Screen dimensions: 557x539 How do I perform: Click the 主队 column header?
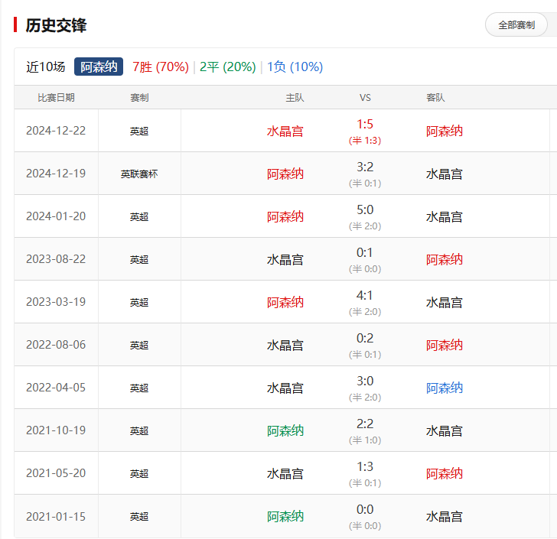click(295, 98)
